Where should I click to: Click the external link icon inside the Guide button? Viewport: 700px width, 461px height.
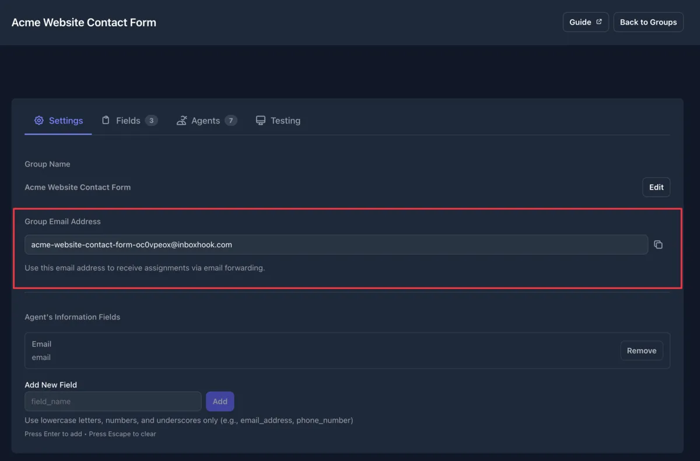599,22
